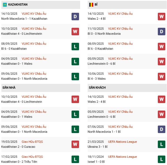
Task: Click the Belgium flag icon
Action: tap(91, 5)
